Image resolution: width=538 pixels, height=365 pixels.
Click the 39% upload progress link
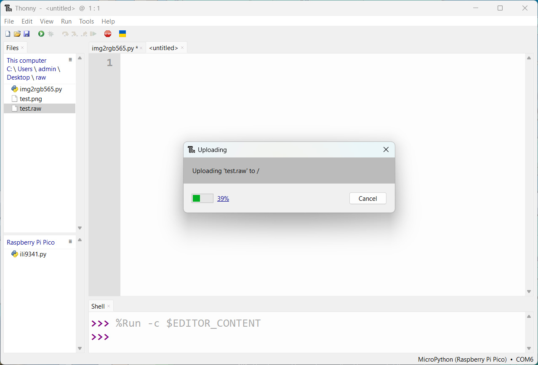point(223,198)
